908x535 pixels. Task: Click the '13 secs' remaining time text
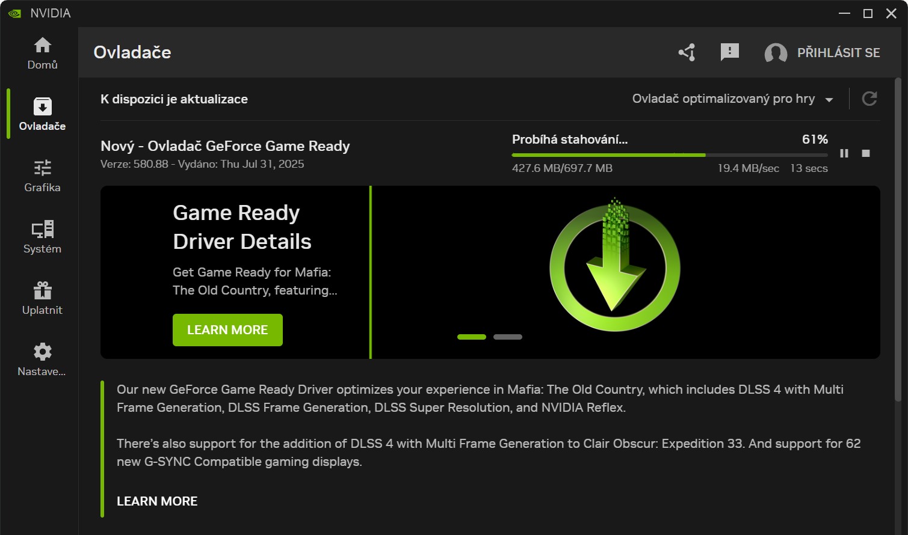tap(809, 168)
